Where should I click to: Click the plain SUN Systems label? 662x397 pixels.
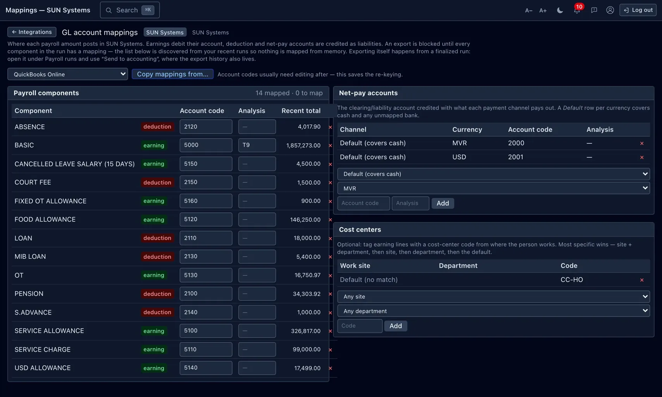pos(210,33)
